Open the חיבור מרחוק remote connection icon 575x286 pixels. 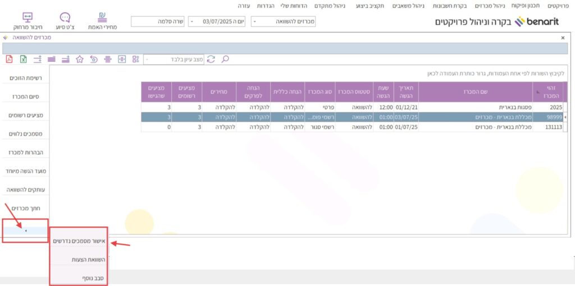coord(28,21)
